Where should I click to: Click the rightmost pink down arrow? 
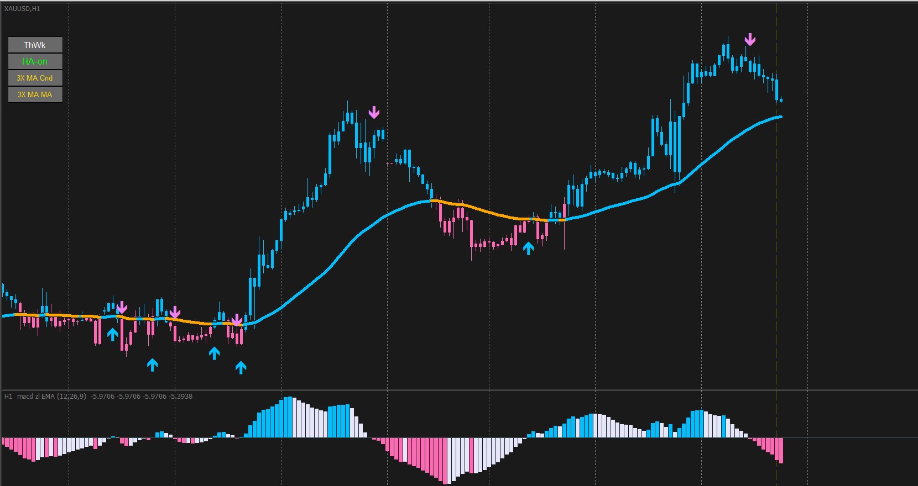click(750, 39)
